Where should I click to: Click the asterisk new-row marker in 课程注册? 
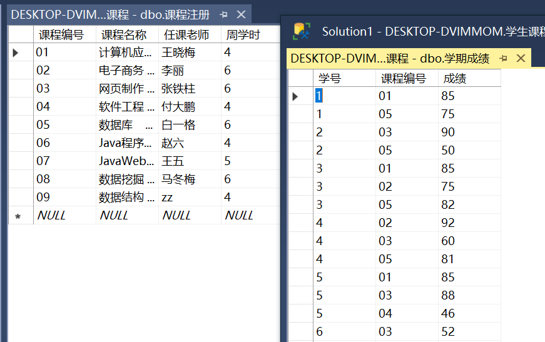(x=18, y=216)
